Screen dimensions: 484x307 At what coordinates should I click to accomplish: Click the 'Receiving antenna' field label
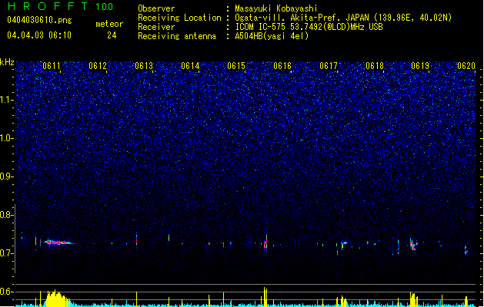(177, 36)
